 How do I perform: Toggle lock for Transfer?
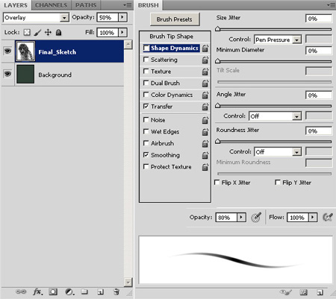[205, 107]
